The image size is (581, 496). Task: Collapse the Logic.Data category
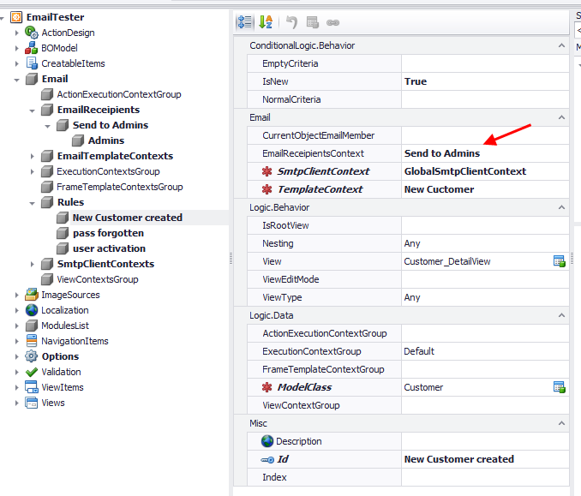tap(562, 315)
